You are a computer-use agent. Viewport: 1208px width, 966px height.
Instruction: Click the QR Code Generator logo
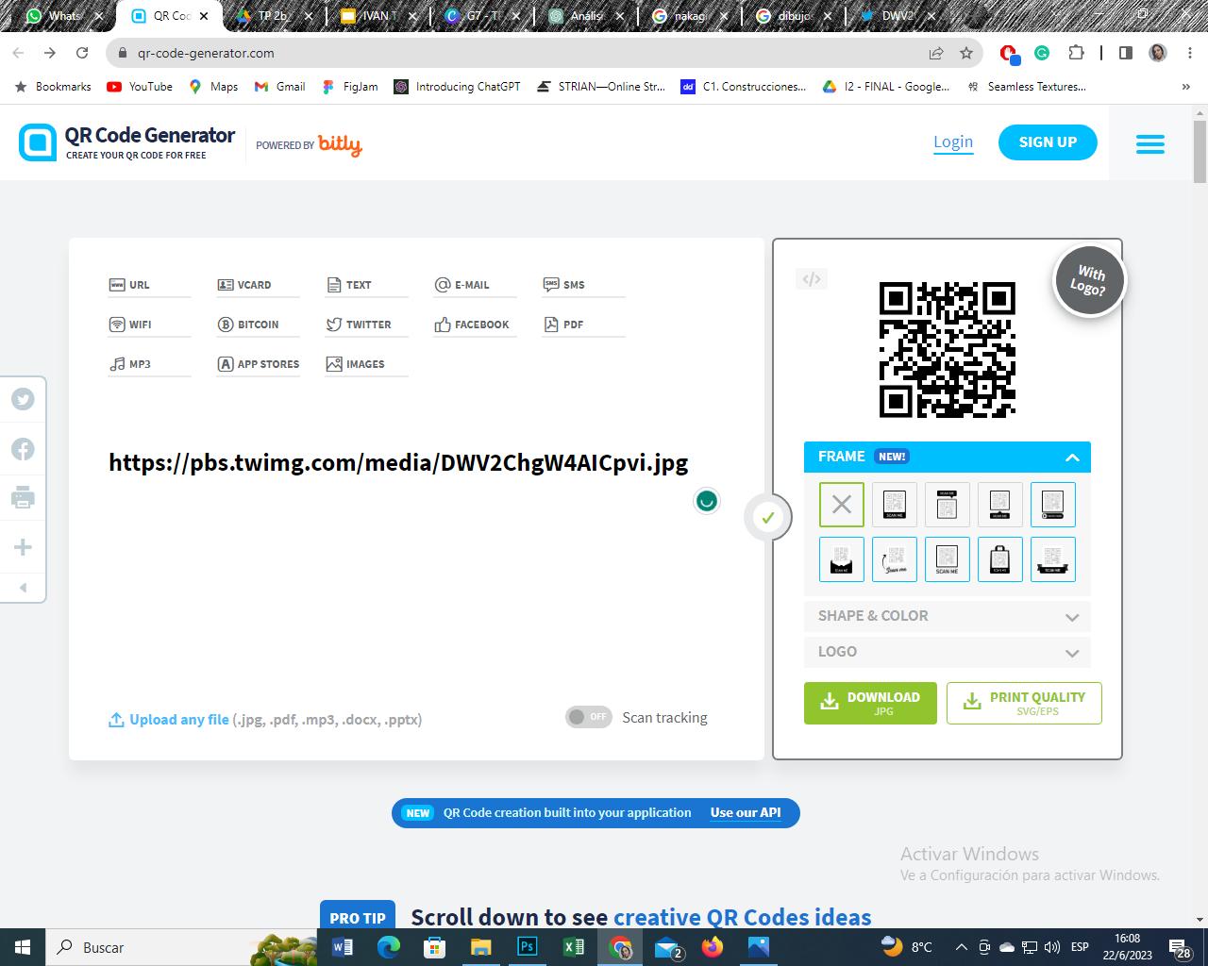pyautogui.click(x=126, y=142)
